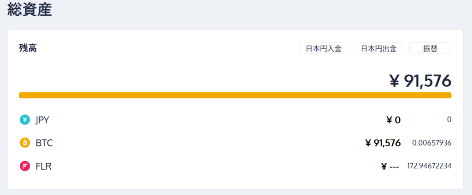Open the 振替 transfer button
This screenshot has width=472, height=195.
(x=430, y=48)
